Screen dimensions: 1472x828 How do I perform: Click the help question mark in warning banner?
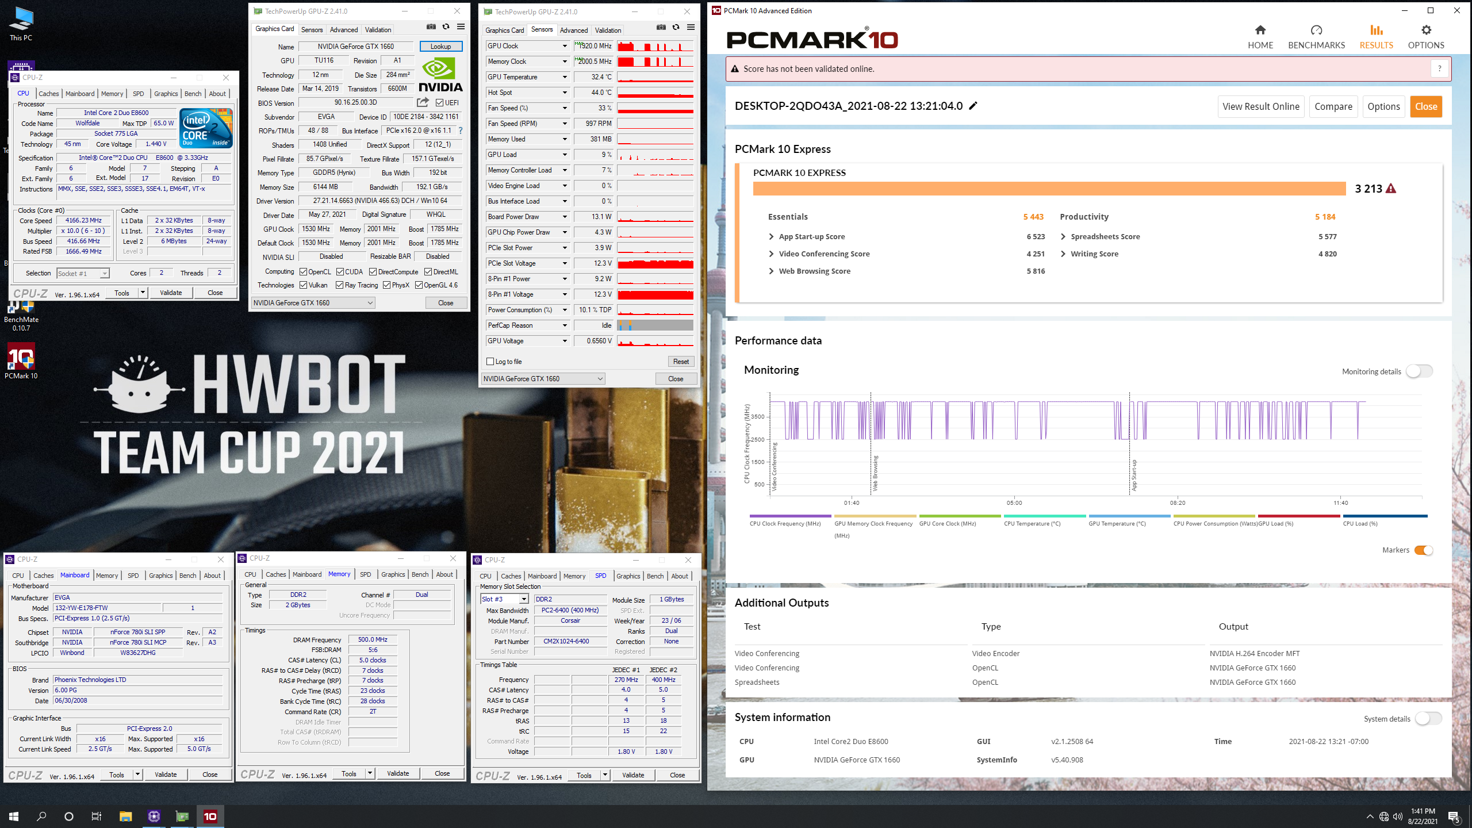click(x=1439, y=69)
